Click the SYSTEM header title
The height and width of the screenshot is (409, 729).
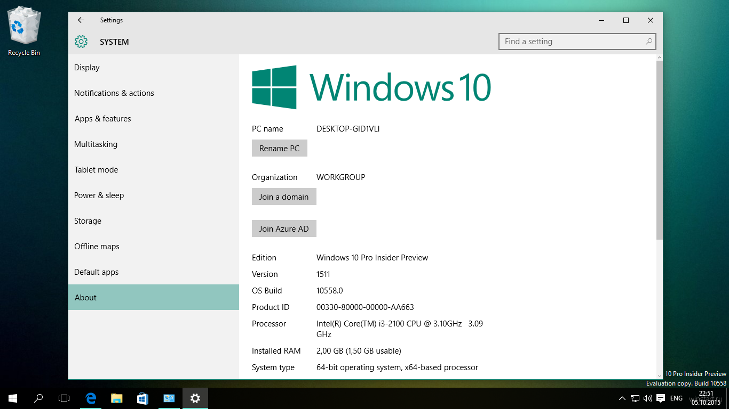click(114, 42)
